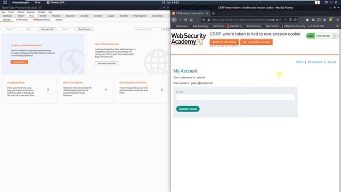The width and height of the screenshot is (341, 192).
Task: Open the HTTP history sub-tab
Action: click(x=22, y=20)
